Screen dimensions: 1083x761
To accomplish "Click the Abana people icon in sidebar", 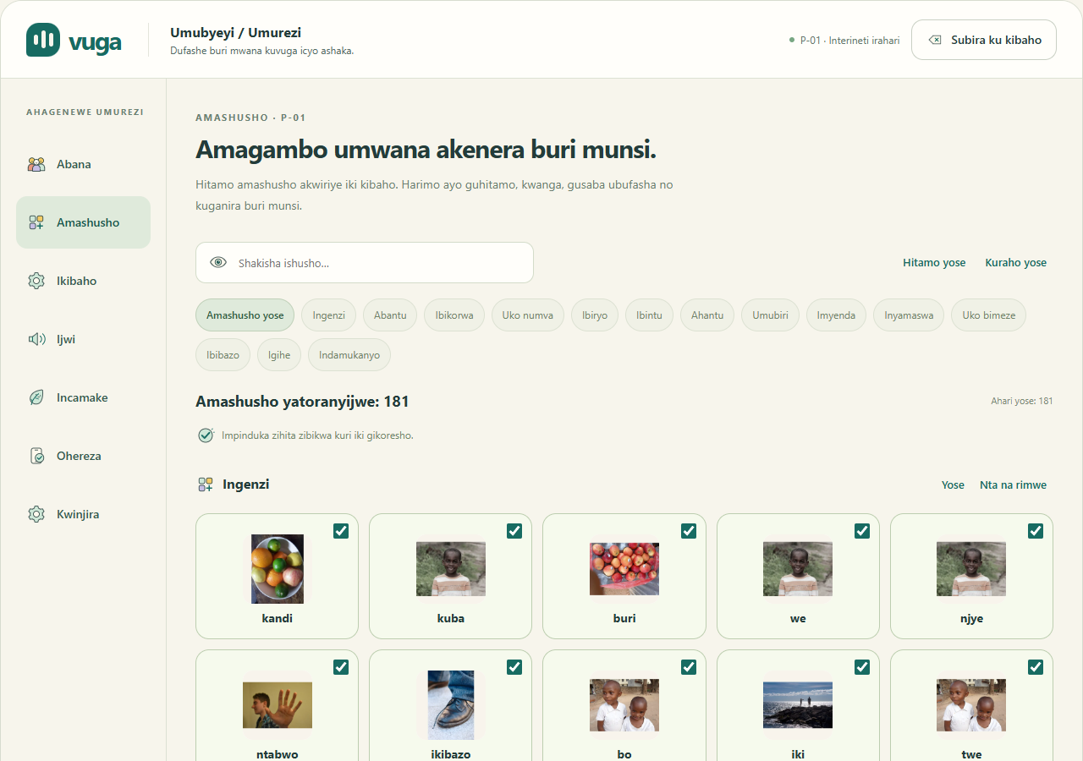I will pos(36,164).
